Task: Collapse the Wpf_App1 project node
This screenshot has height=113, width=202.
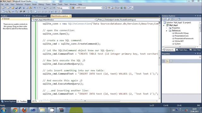Action: (x=164, y=25)
